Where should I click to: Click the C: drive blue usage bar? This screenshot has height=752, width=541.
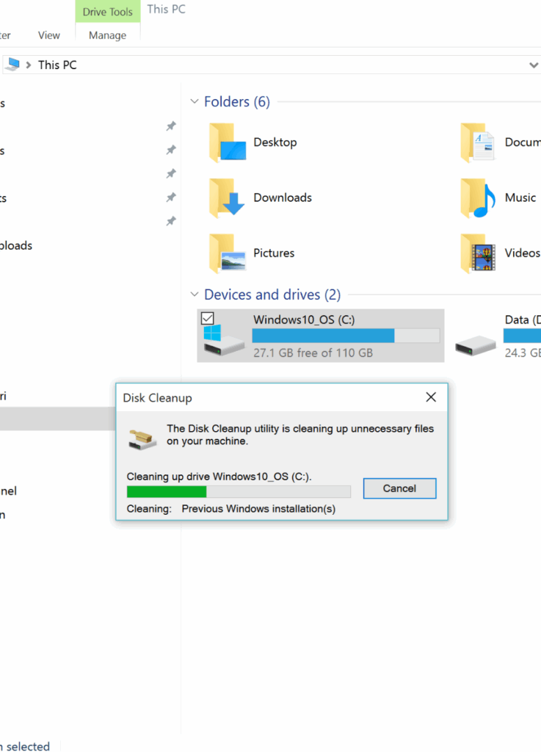(346, 335)
